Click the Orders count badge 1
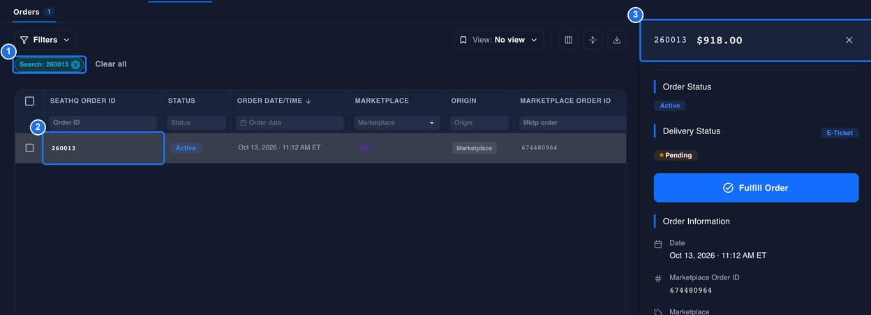The width and height of the screenshot is (871, 315). click(x=50, y=12)
